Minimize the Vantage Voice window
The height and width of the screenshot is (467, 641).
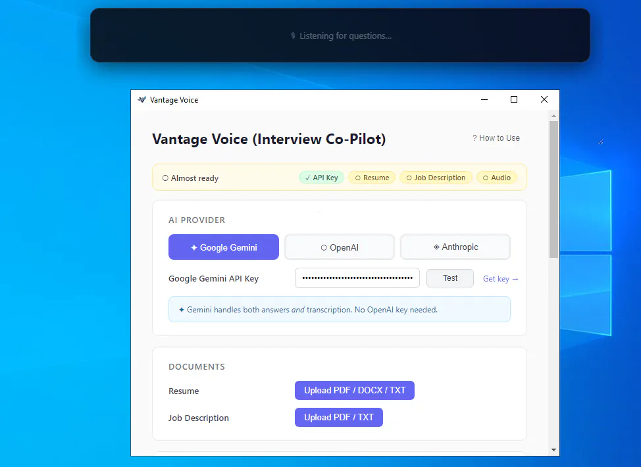pyautogui.click(x=484, y=99)
